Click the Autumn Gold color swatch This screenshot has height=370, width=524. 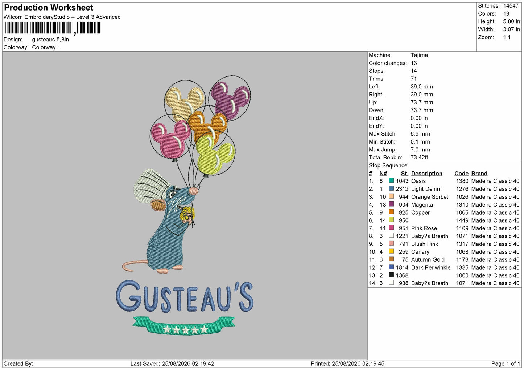click(391, 259)
